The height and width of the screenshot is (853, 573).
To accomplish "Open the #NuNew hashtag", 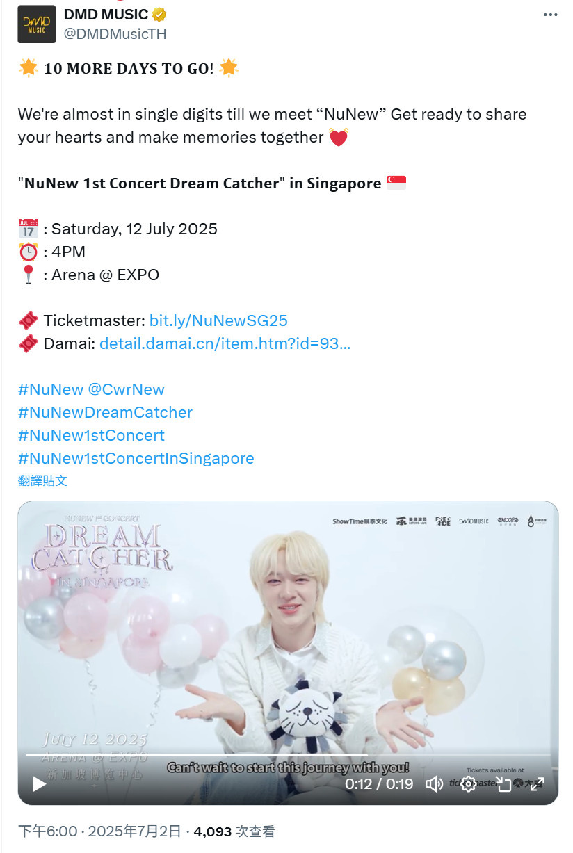I will [x=51, y=389].
